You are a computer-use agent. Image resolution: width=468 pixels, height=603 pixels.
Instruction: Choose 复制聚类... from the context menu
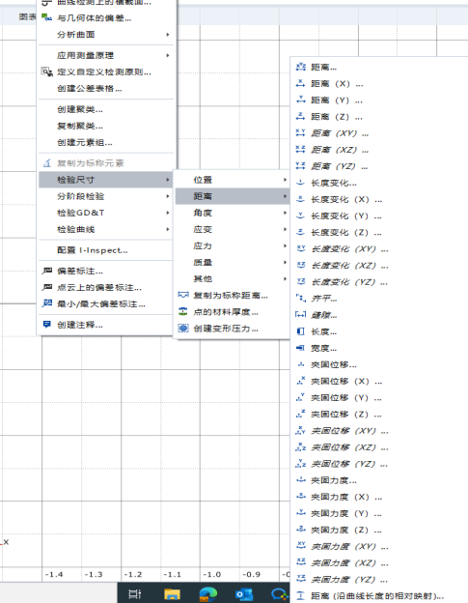click(x=105, y=127)
